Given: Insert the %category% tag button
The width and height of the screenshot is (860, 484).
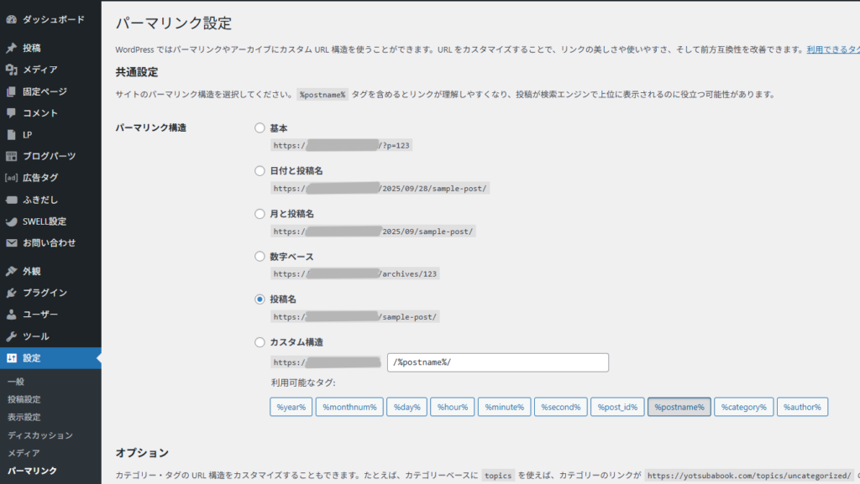Looking at the screenshot, I should 743,407.
